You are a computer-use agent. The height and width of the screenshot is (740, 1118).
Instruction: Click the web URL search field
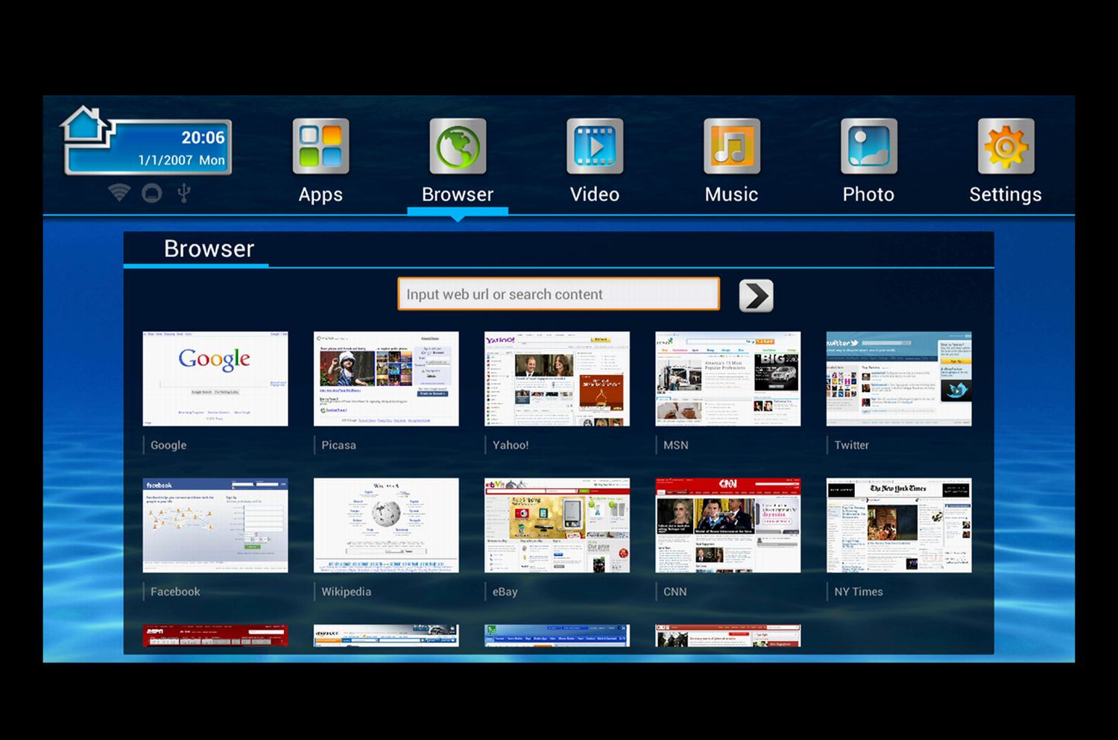[558, 294]
